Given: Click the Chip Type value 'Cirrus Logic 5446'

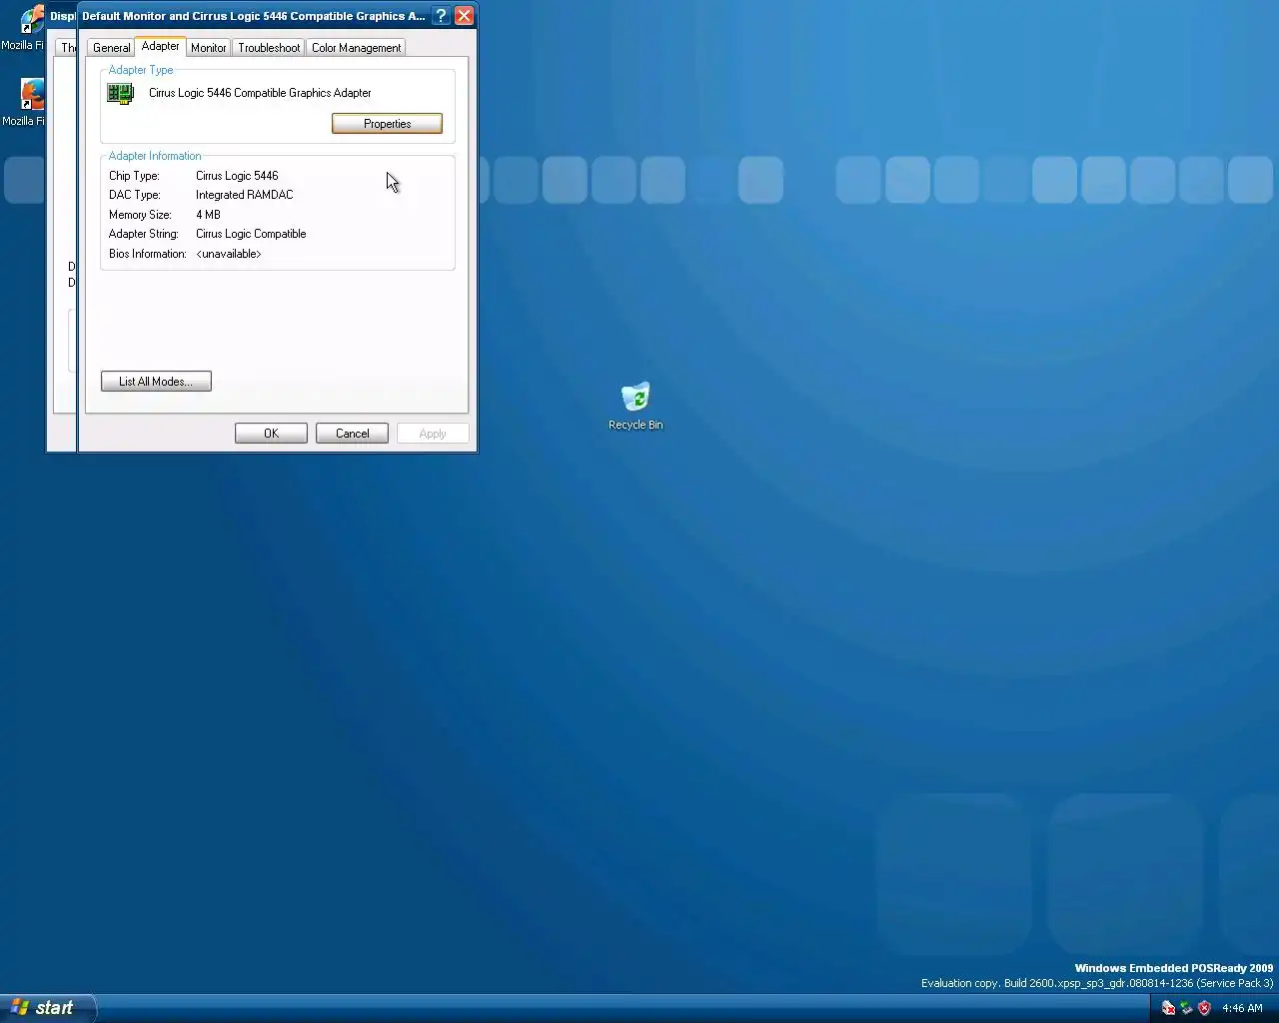Looking at the screenshot, I should (237, 176).
